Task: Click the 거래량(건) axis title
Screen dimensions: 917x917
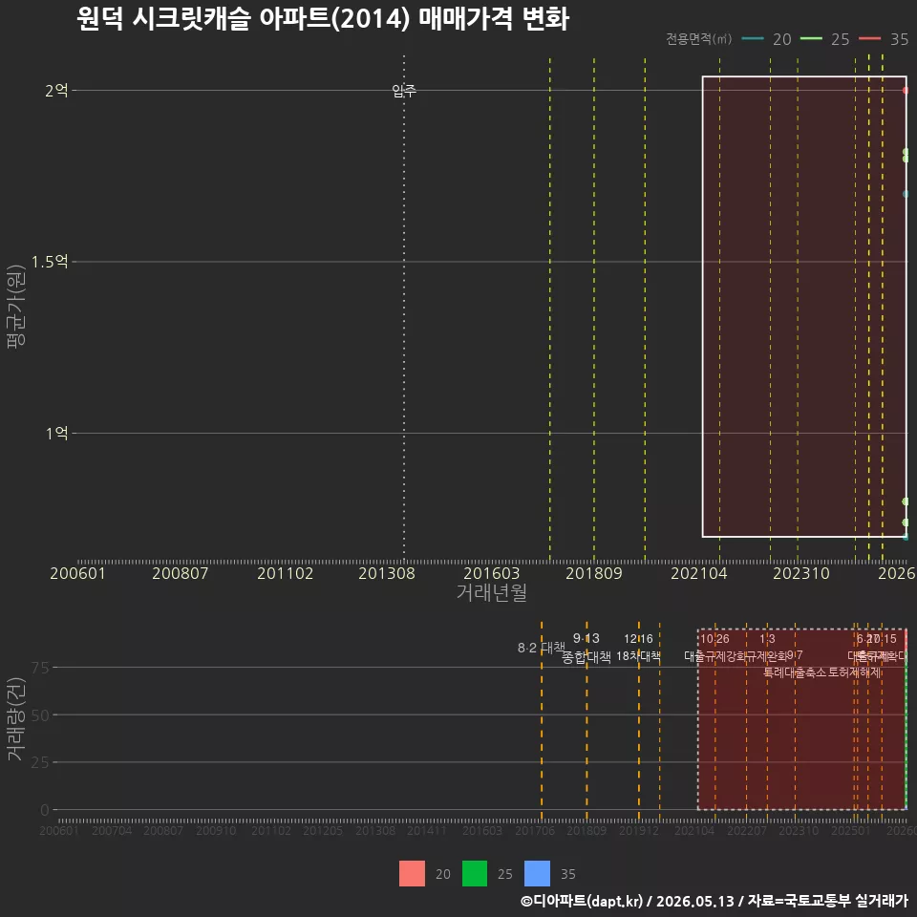Action: pyautogui.click(x=15, y=719)
